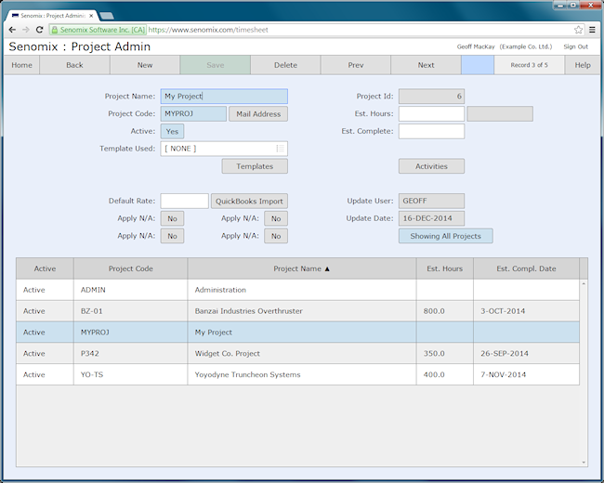
Task: Open a new browser tab
Action: (106, 16)
